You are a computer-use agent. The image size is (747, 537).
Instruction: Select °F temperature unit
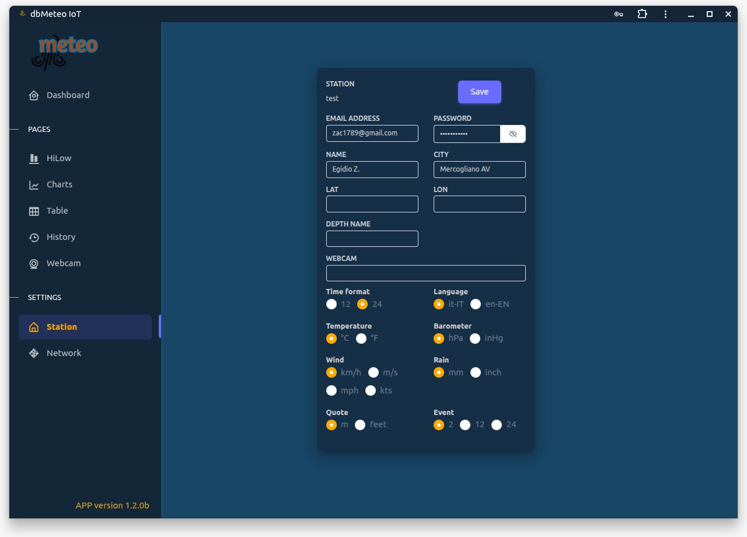coord(361,339)
